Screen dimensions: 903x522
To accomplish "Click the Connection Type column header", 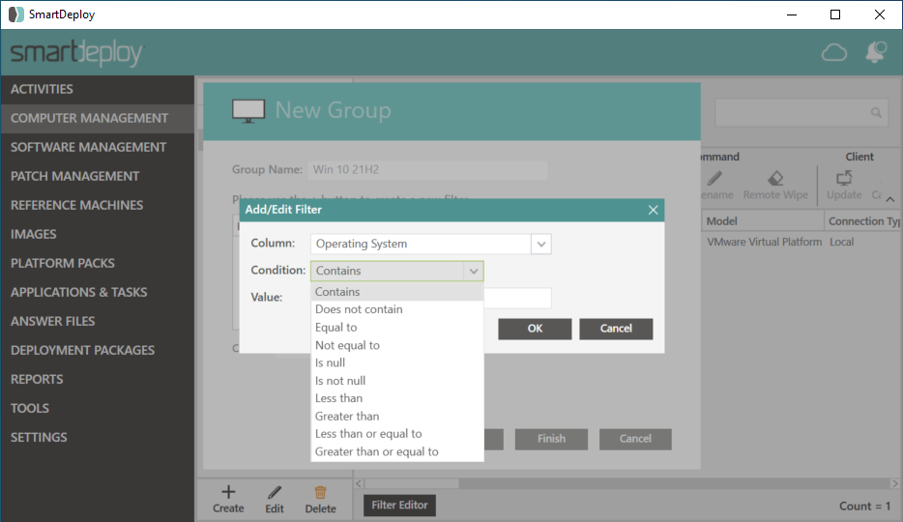I will 863,221.
